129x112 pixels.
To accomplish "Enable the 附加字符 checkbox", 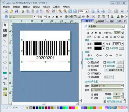I will coord(105,62).
